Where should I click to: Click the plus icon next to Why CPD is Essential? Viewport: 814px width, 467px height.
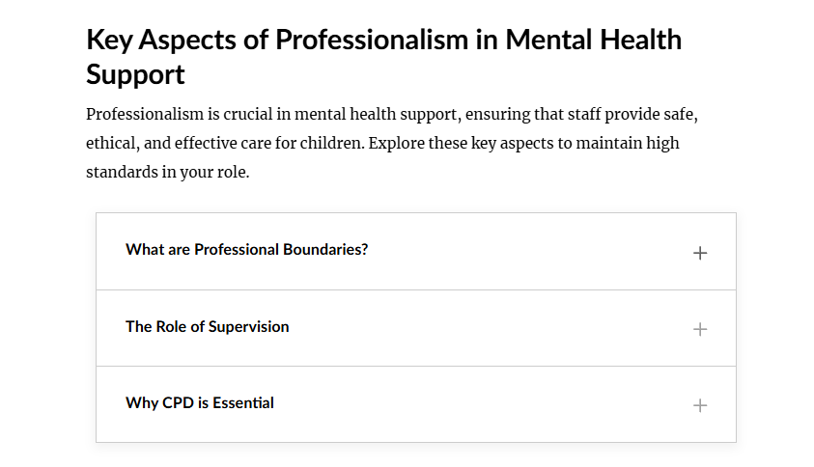click(700, 405)
